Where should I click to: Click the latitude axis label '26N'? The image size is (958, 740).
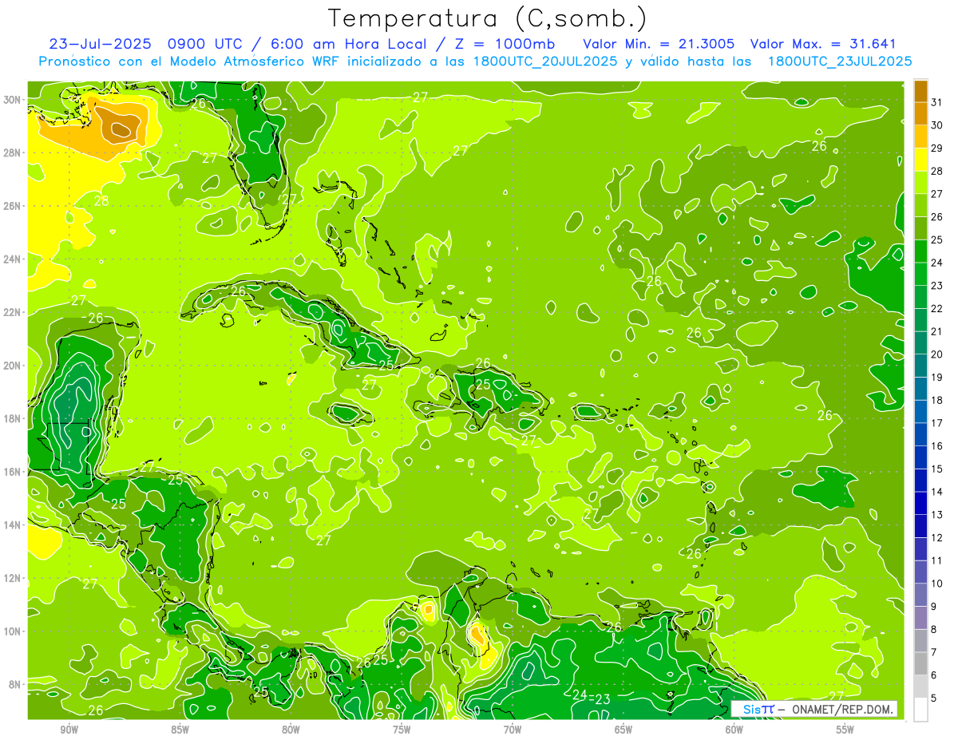[x=13, y=206]
